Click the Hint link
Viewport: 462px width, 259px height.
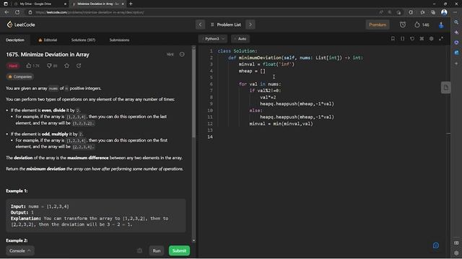pyautogui.click(x=170, y=55)
